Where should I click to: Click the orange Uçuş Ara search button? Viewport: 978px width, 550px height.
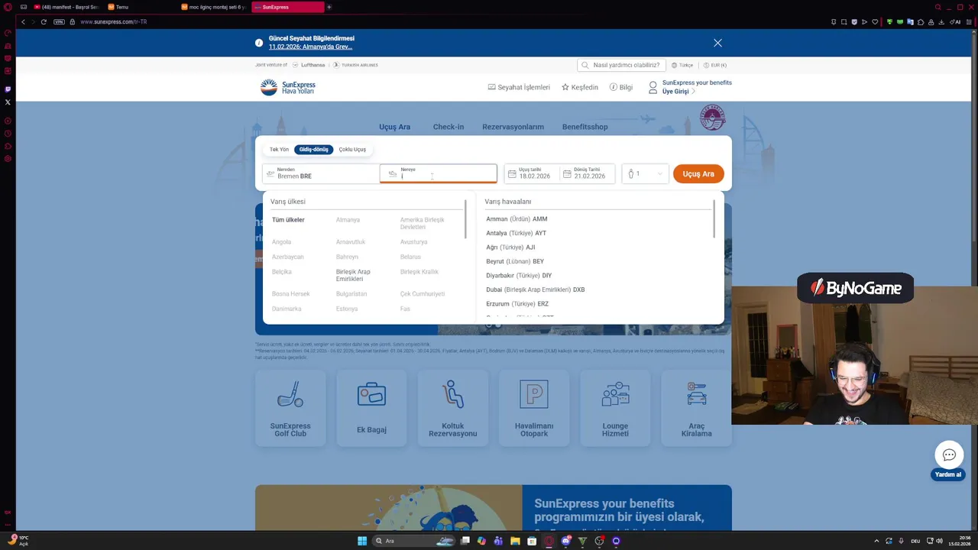[x=698, y=174]
